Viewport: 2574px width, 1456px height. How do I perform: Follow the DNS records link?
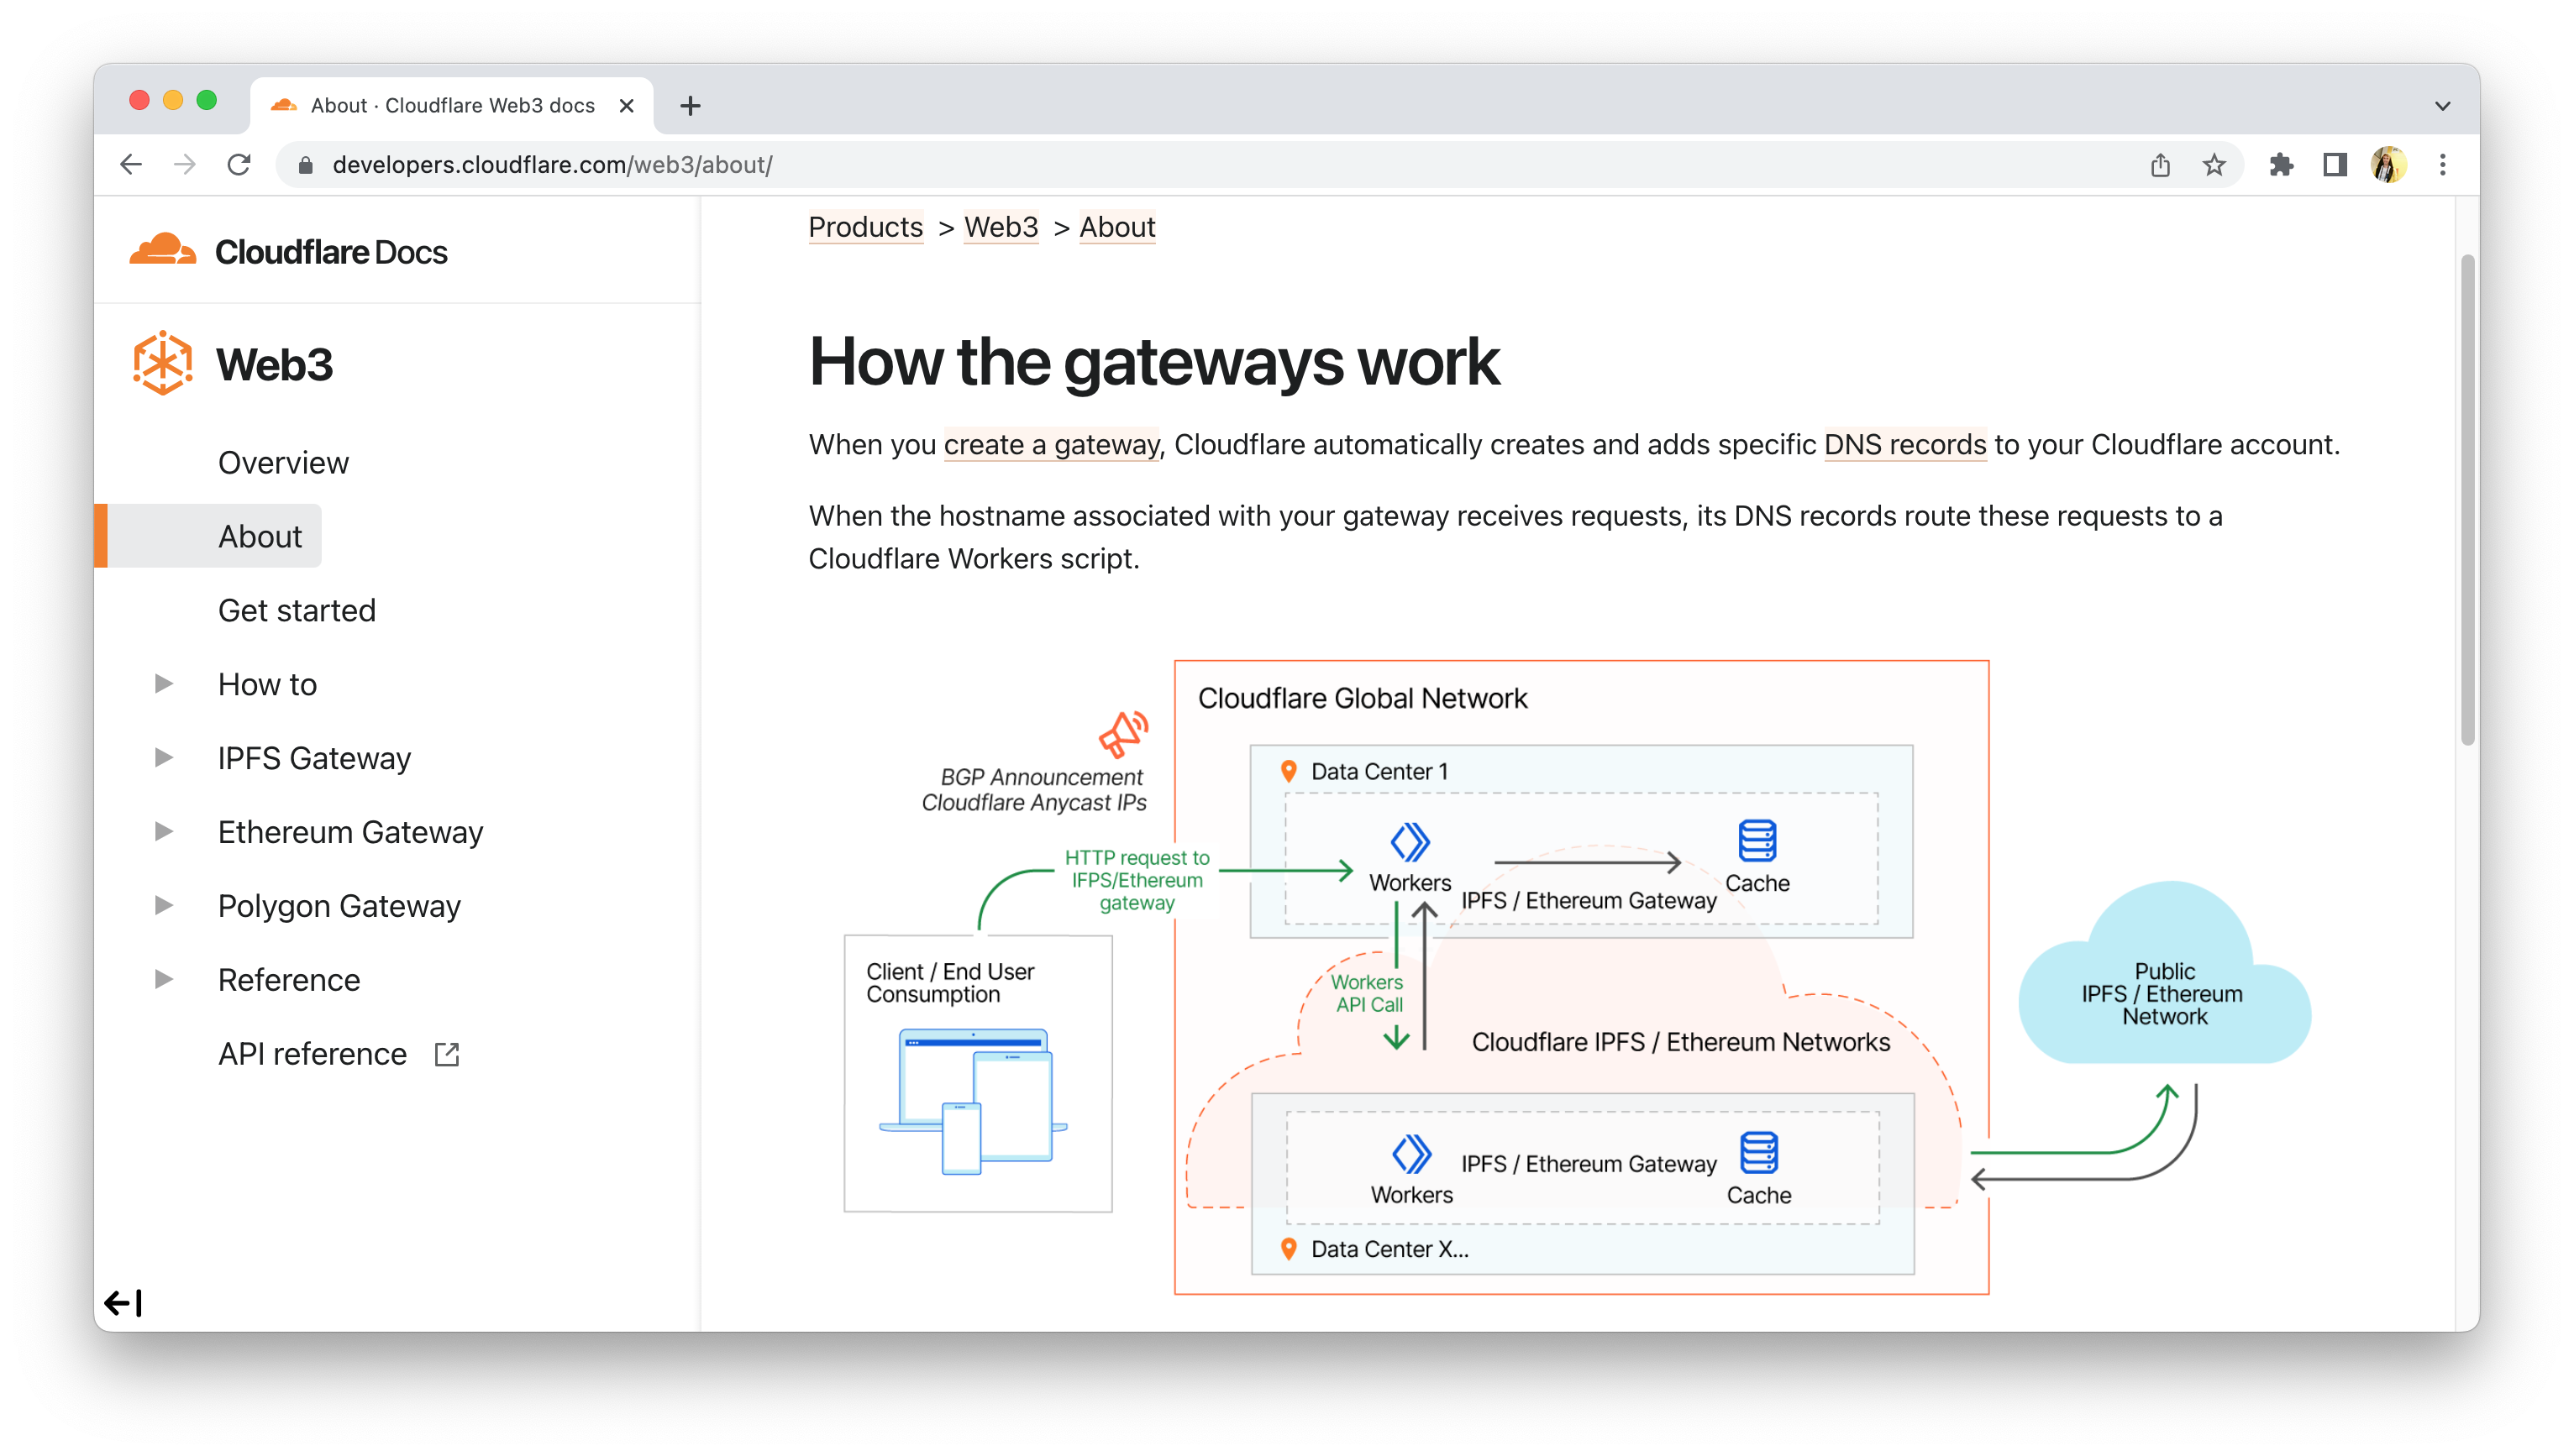[x=1904, y=444]
